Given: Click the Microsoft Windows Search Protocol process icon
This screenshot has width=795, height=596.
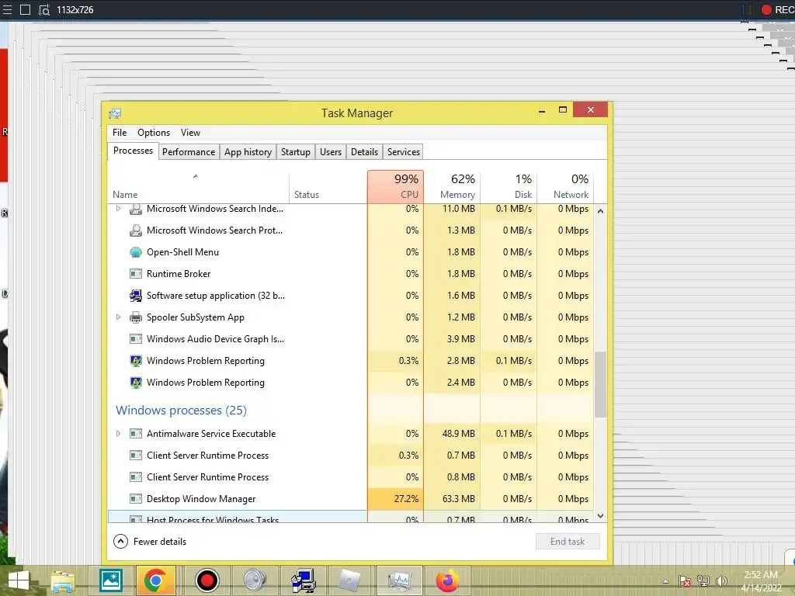Looking at the screenshot, I should pyautogui.click(x=135, y=230).
